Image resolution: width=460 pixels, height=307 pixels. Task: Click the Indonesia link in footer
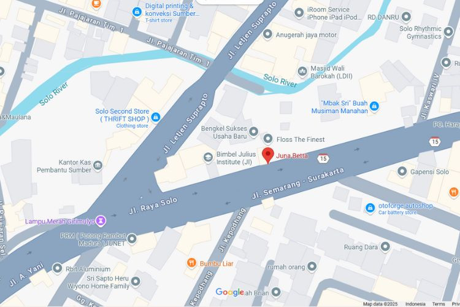pyautogui.click(x=415, y=304)
